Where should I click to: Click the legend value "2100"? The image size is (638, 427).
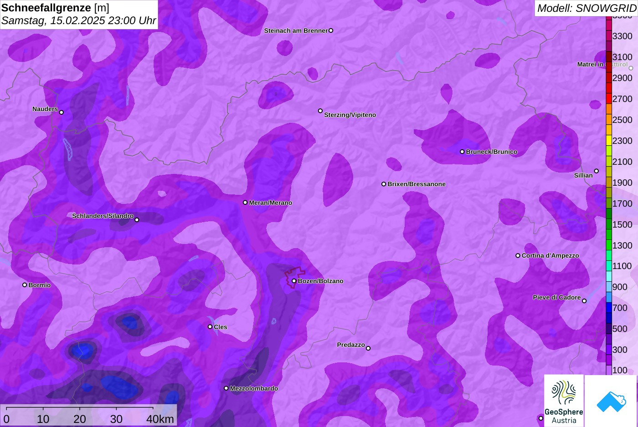(623, 162)
